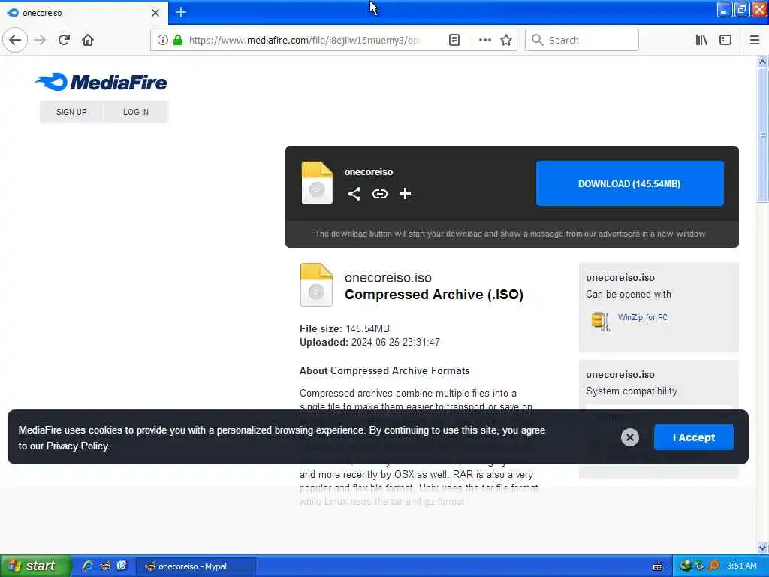This screenshot has width=769, height=577.
Task: Reload the current page
Action: 64,40
